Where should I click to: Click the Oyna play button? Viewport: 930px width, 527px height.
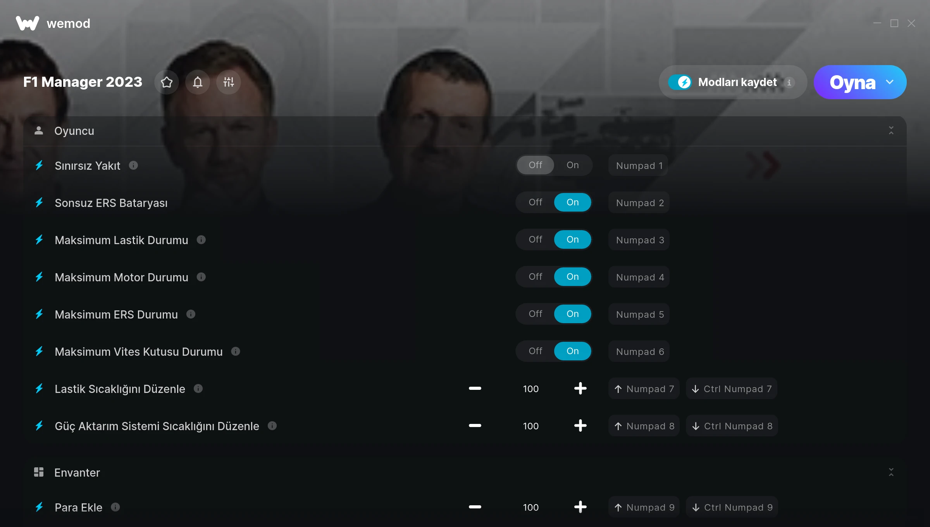coord(852,82)
